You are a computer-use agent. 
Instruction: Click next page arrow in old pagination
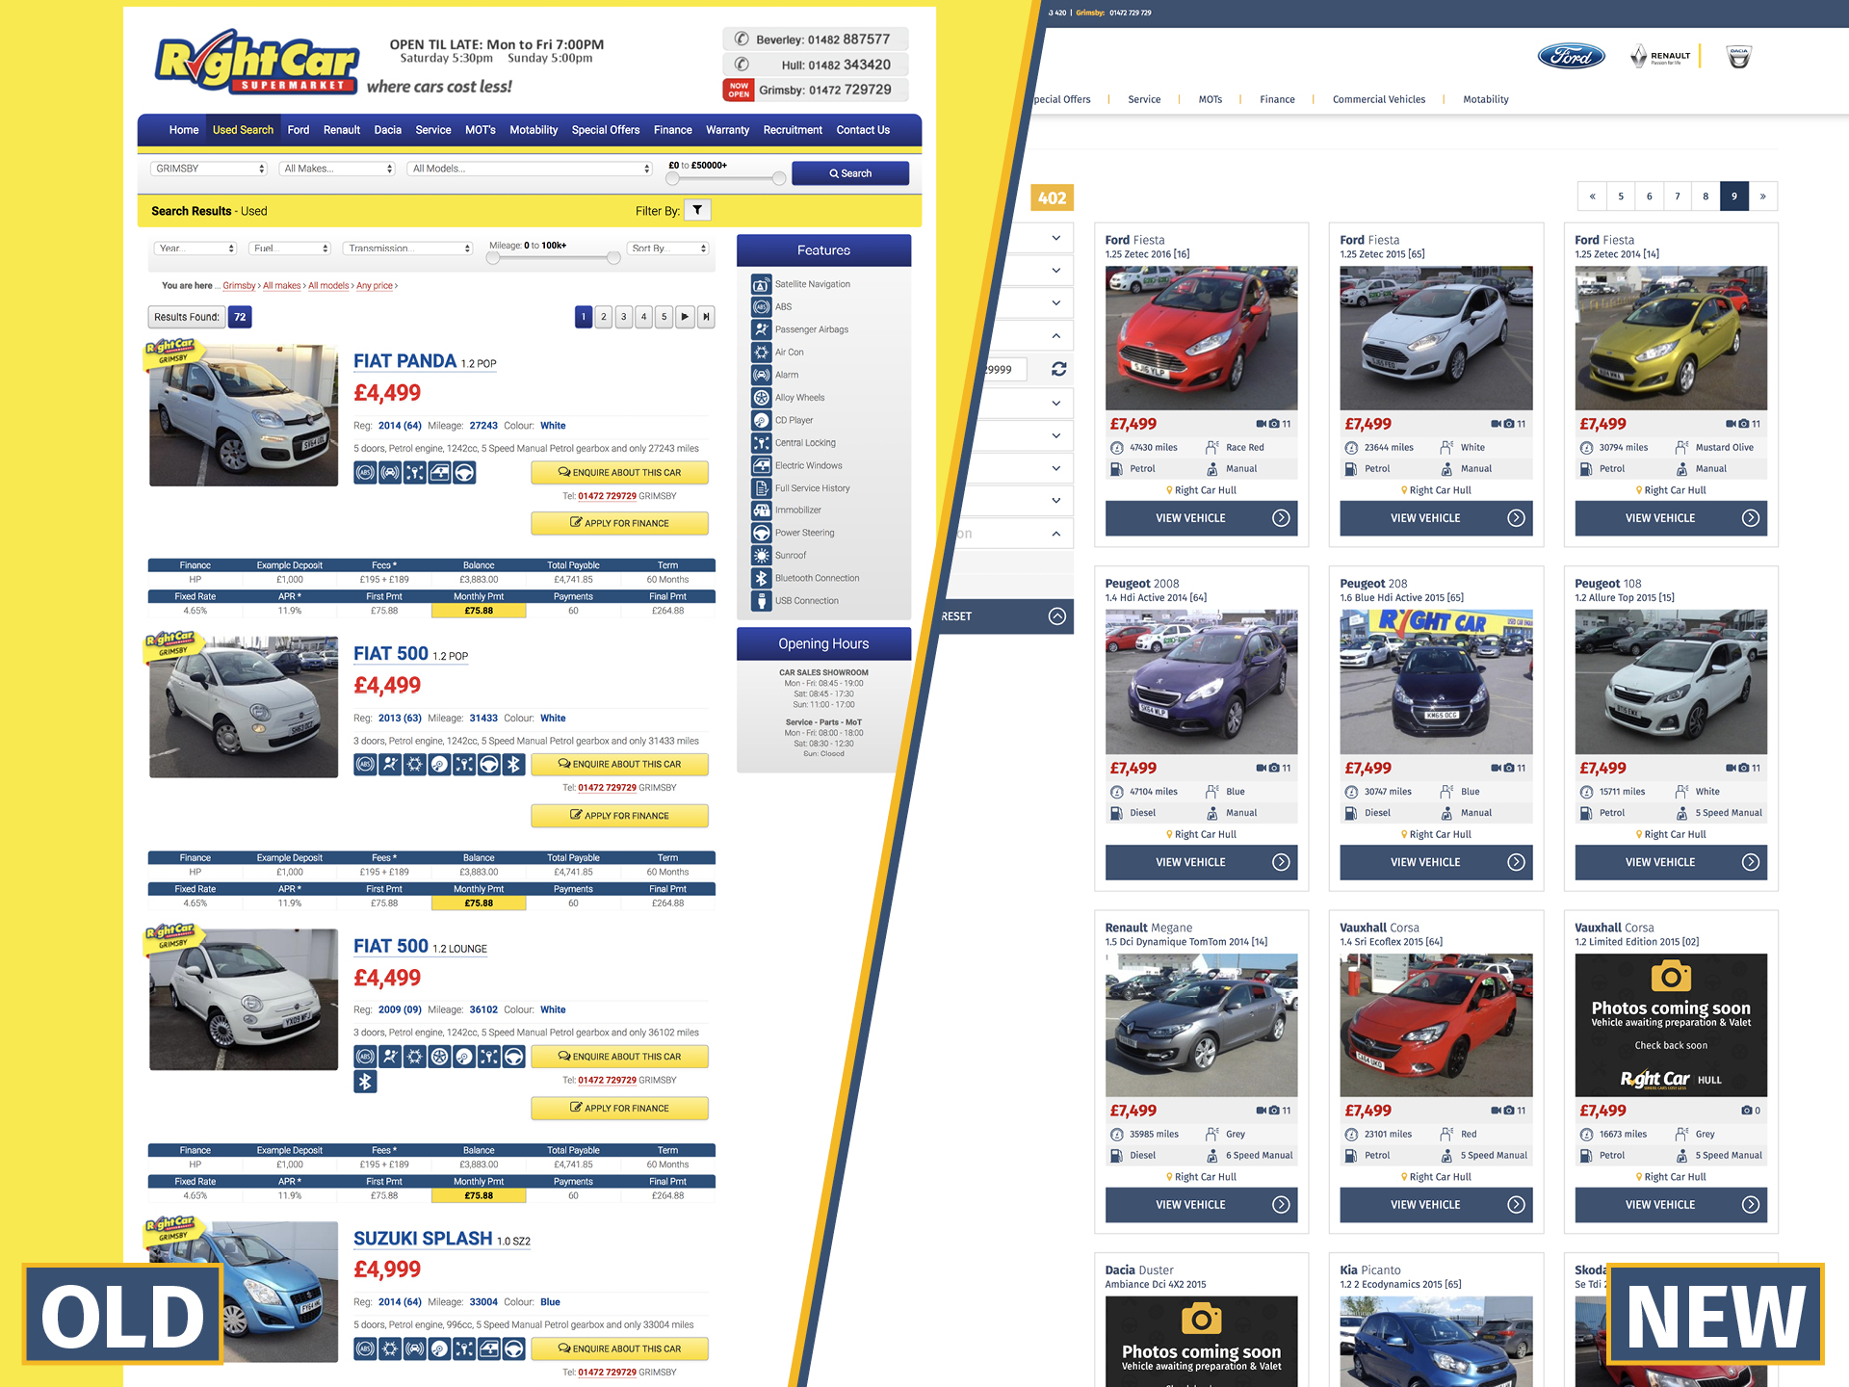coord(685,317)
